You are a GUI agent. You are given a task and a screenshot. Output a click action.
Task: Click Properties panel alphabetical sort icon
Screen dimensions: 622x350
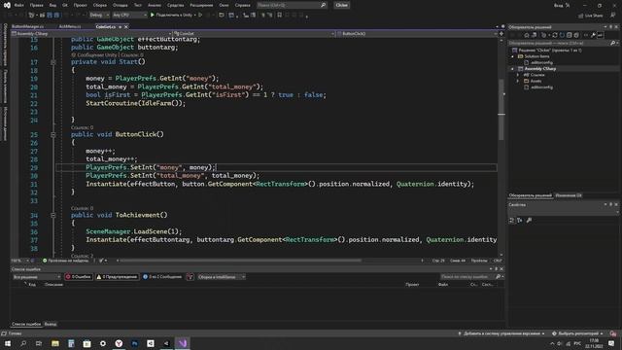pos(519,221)
